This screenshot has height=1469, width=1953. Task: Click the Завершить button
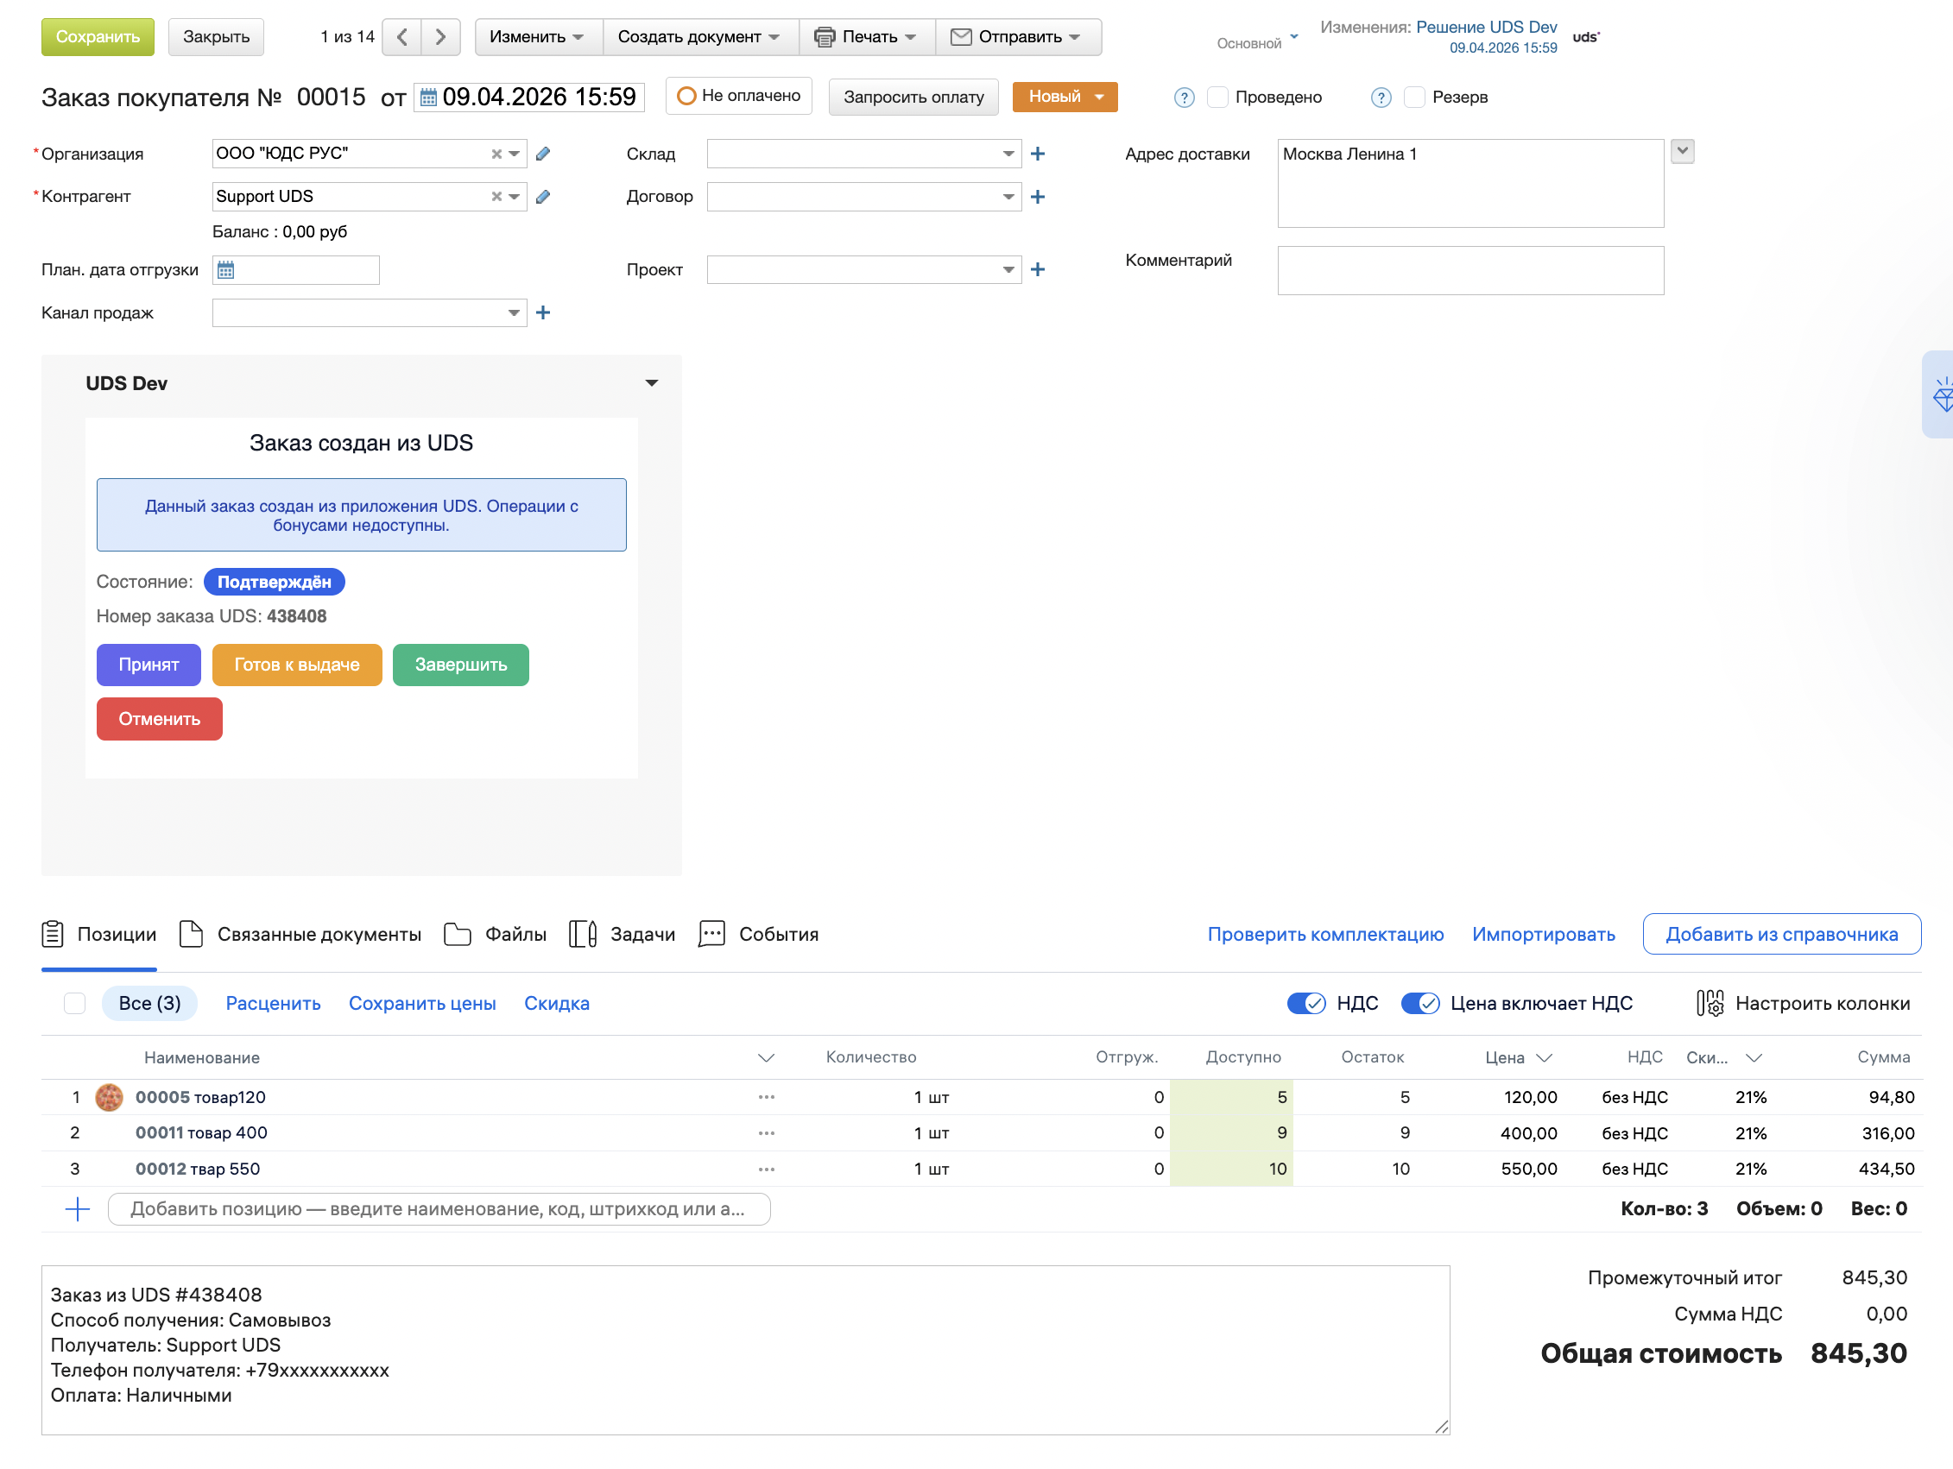461,665
